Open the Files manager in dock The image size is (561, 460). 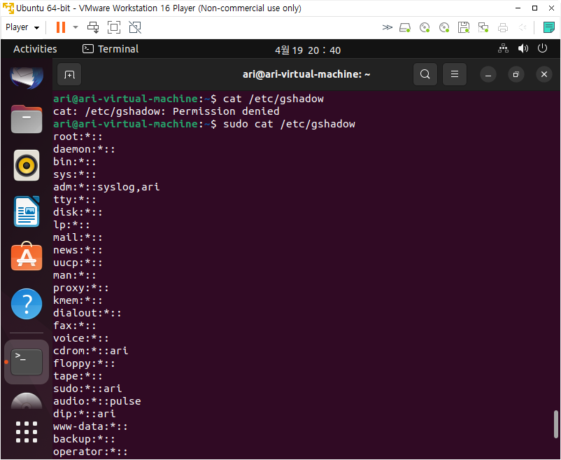(27, 120)
